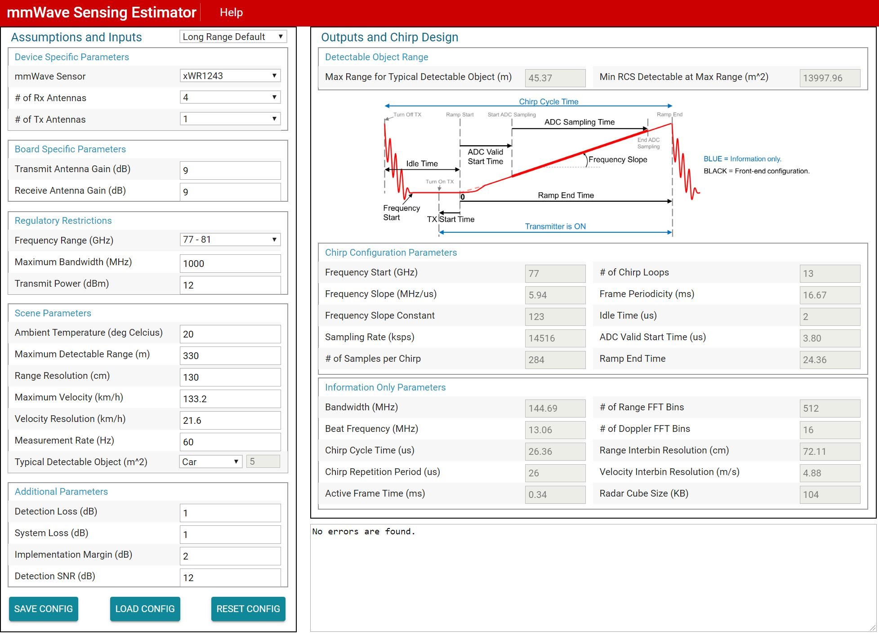Image resolution: width=879 pixels, height=635 pixels.
Task: Expand the number of Tx Antennas dropdown
Action: pyautogui.click(x=230, y=119)
